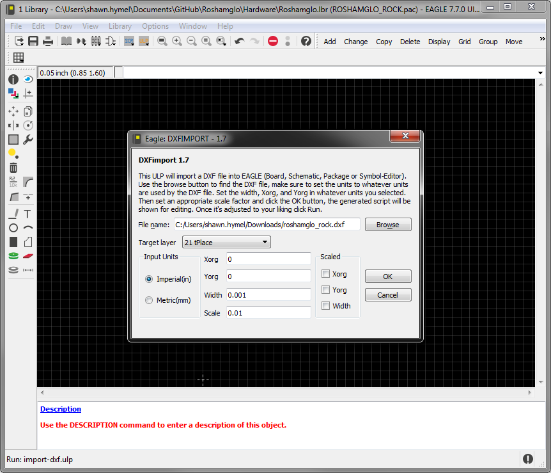Select the Wire line-draw tool icon
Image resolution: width=551 pixels, height=473 pixels.
click(x=13, y=214)
